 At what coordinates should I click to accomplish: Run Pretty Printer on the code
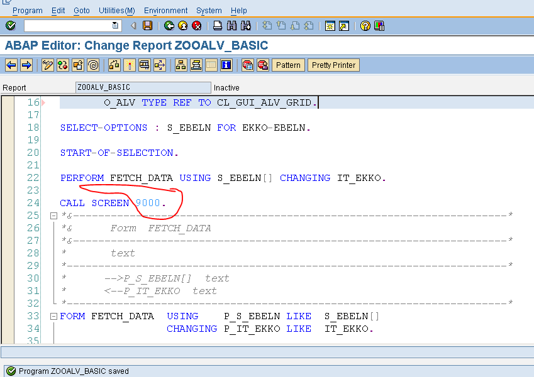pyautogui.click(x=333, y=65)
